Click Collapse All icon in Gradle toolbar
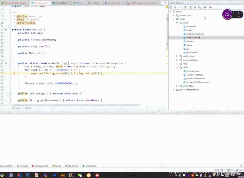 [195, 7]
